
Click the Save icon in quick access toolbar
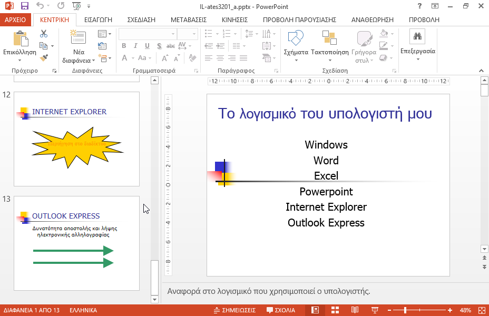(x=24, y=6)
